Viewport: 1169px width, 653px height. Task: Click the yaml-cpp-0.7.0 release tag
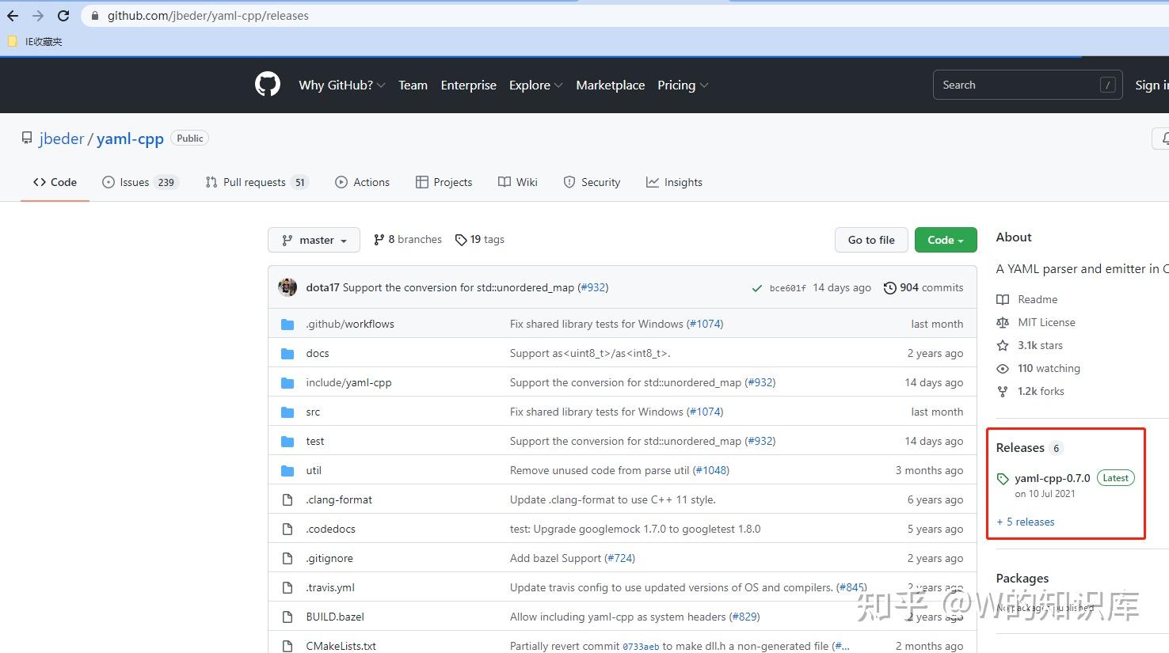(1052, 478)
